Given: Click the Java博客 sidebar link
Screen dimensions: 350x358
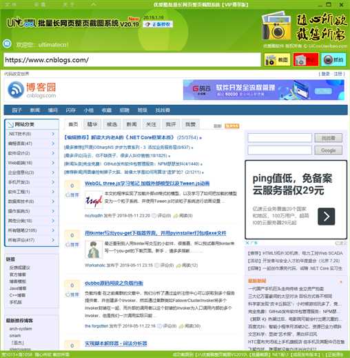Looking at the screenshot, I should pyautogui.click(x=18, y=288).
